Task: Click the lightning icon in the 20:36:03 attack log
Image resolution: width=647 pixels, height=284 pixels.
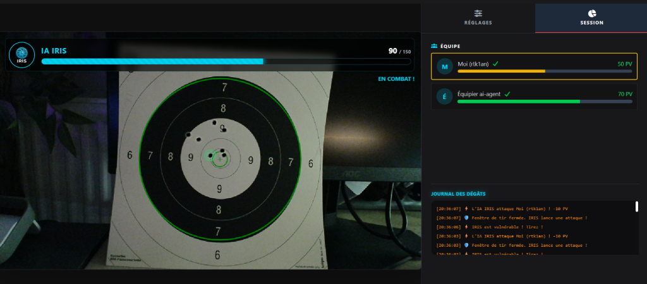Action: coord(466,236)
